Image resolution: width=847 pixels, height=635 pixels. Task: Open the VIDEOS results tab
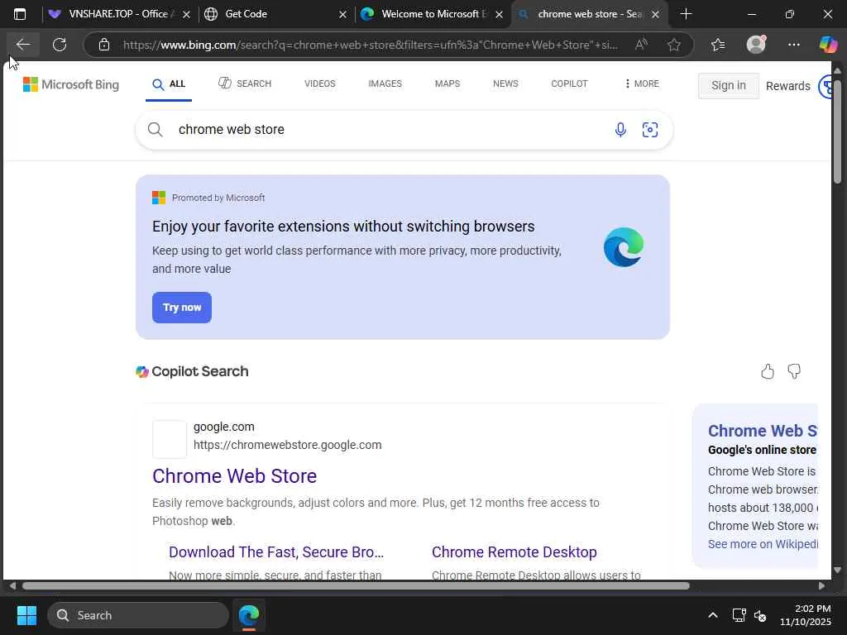[320, 84]
